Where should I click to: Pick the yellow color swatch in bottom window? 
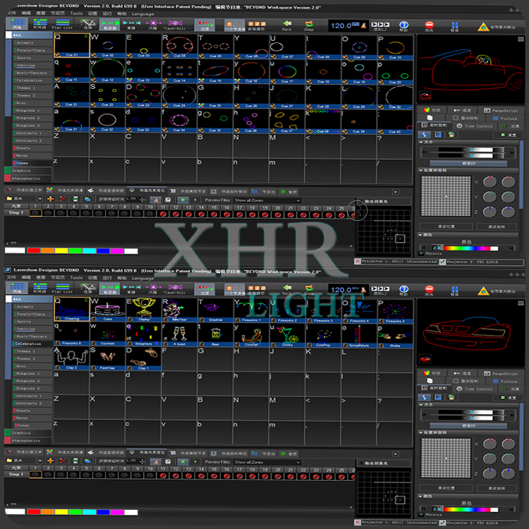pyautogui.click(x=61, y=512)
